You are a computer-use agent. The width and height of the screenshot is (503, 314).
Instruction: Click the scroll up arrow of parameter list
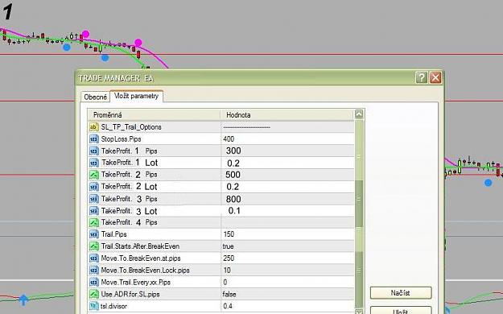pyautogui.click(x=359, y=114)
